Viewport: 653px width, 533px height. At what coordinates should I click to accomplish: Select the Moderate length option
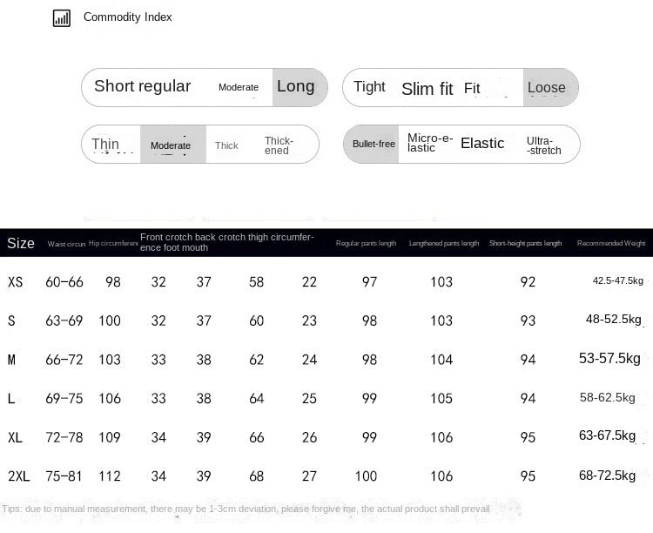(239, 87)
